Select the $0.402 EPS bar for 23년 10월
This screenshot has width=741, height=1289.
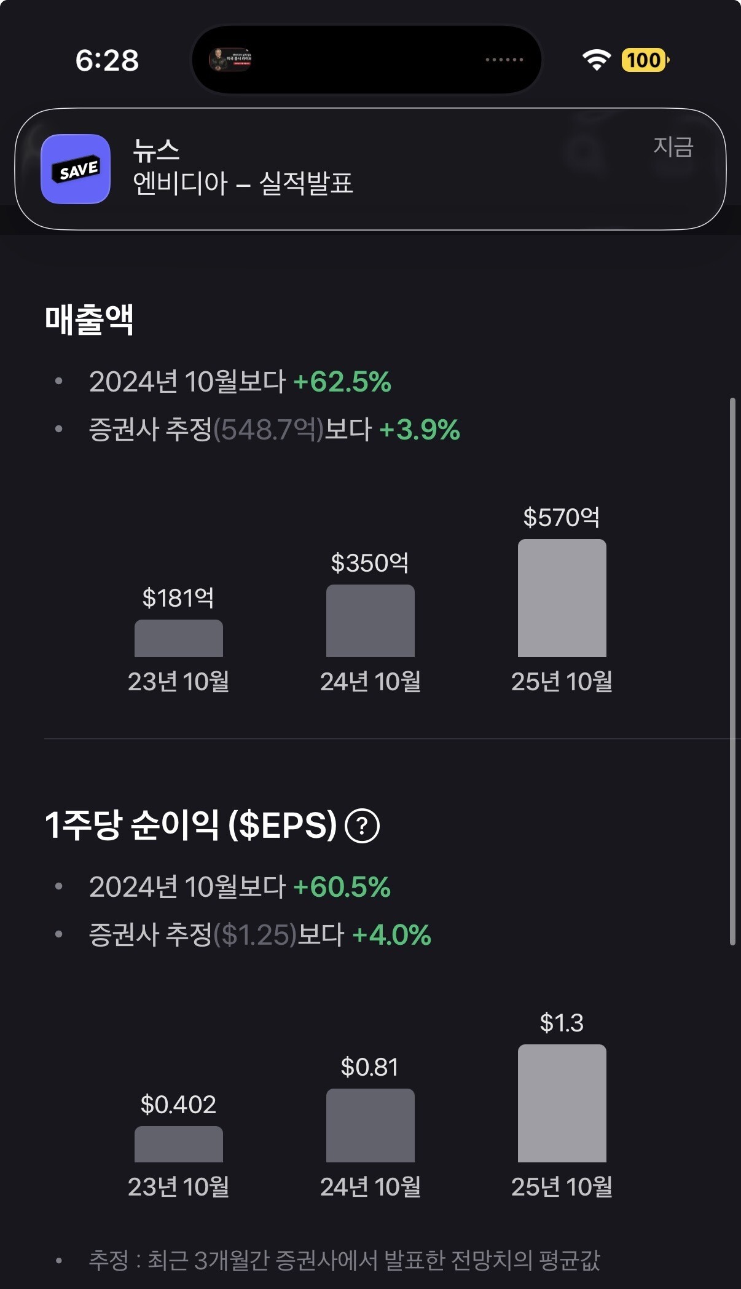click(178, 1144)
